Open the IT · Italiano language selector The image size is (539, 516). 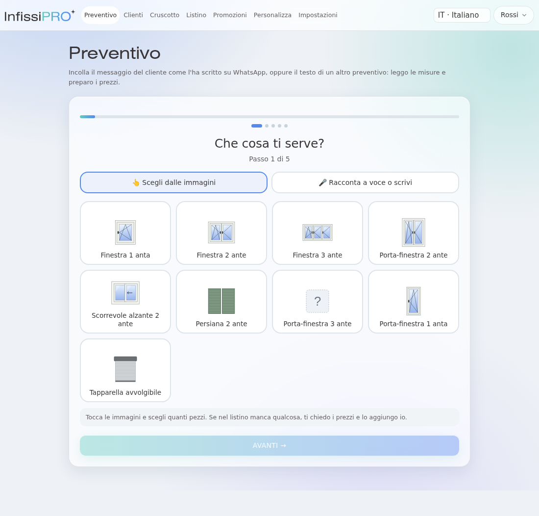[462, 15]
